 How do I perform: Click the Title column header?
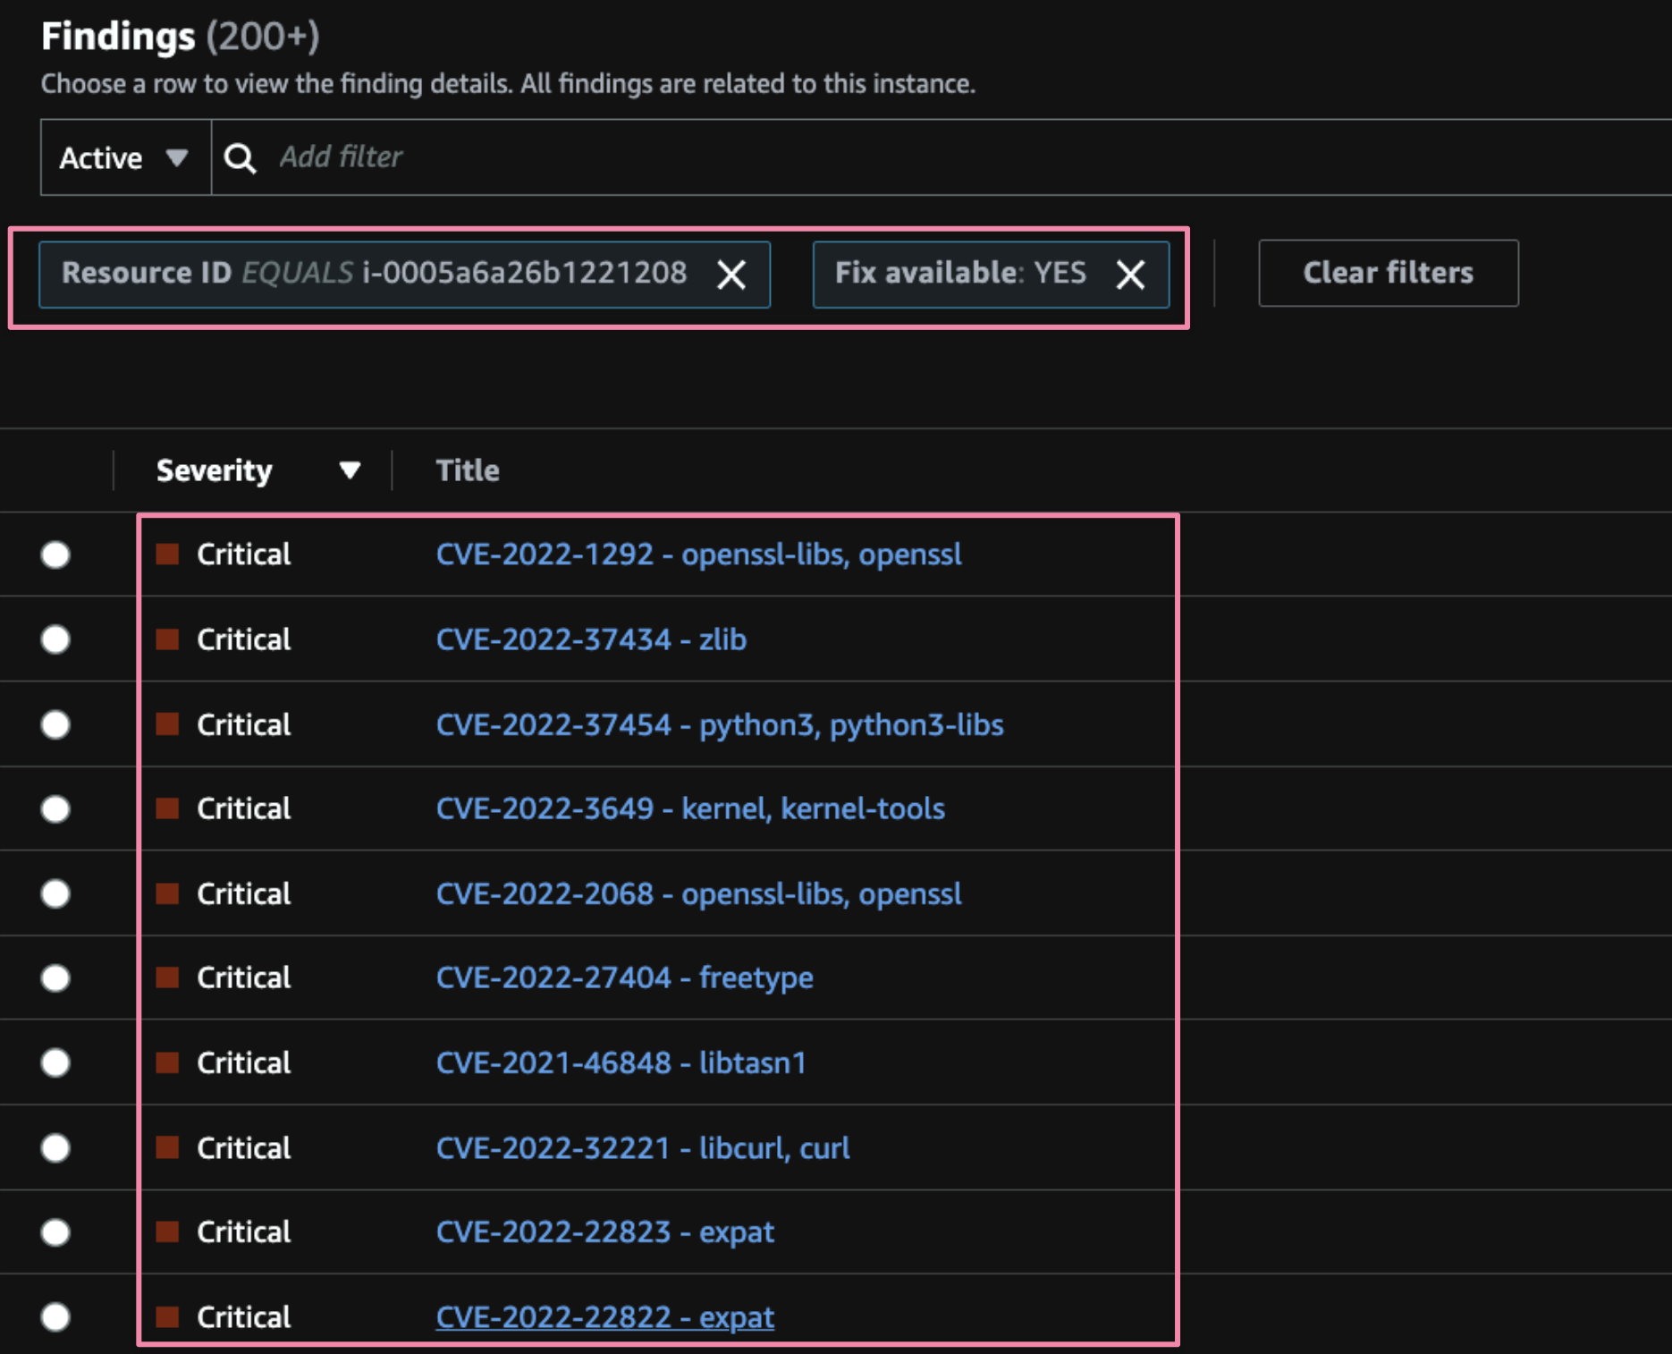click(468, 470)
